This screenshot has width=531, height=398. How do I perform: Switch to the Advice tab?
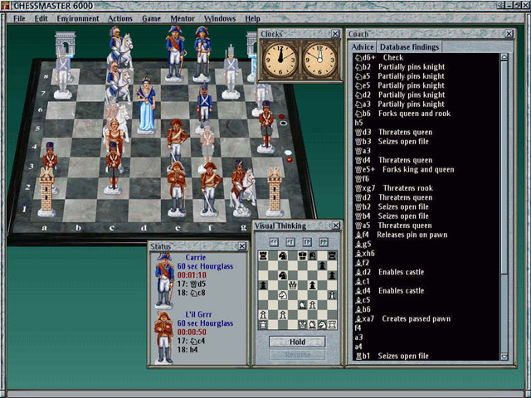(x=363, y=47)
